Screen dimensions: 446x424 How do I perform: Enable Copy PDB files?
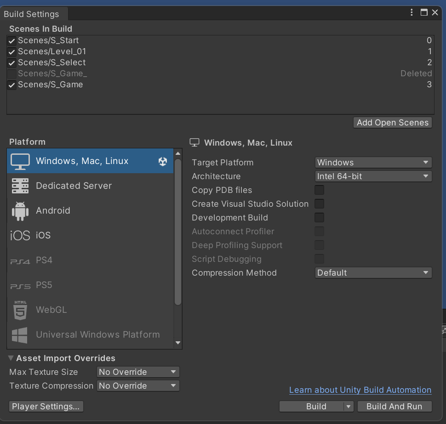[x=319, y=190]
